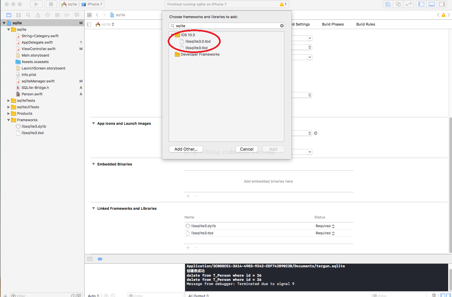Select the Version editor button

[x=409, y=4]
